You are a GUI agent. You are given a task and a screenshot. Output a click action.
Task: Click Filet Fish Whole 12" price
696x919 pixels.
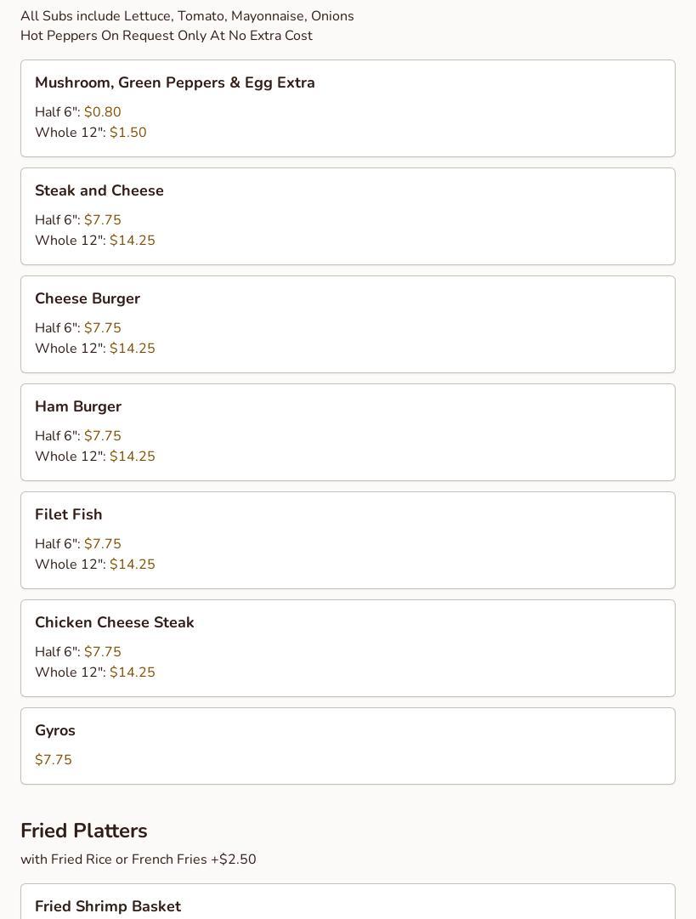point(133,564)
